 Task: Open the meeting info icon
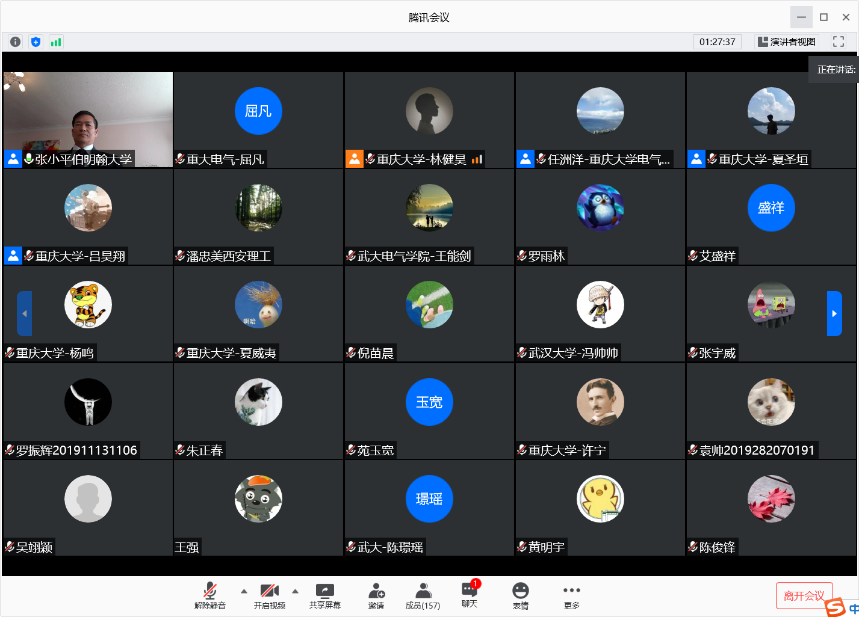tap(16, 41)
